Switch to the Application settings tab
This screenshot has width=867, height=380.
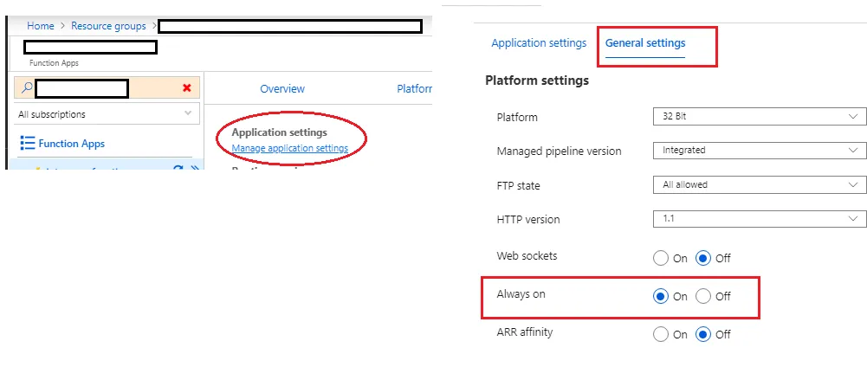539,43
